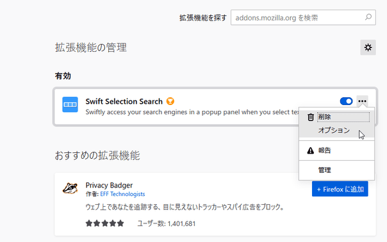387x242 pixels.
Task: Click the orange recommended badge trophy icon
Action: pyautogui.click(x=170, y=101)
